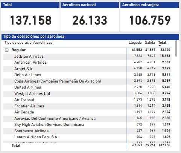The width and height of the screenshot is (181, 153).
Task: Select the Aerovias Del Continente Americano / Avianca row
Action: [x=87, y=118]
